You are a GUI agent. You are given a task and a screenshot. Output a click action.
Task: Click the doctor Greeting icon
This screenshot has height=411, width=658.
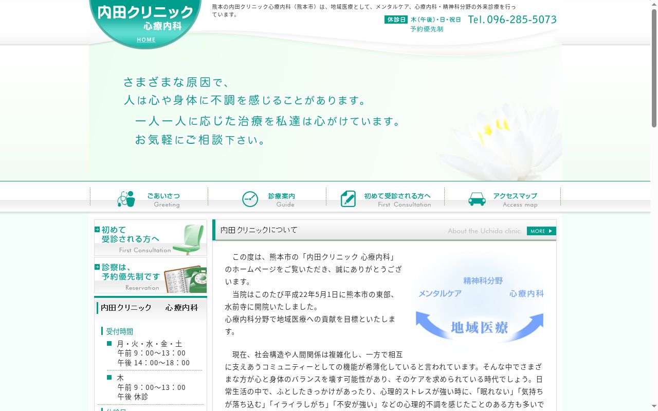point(126,199)
